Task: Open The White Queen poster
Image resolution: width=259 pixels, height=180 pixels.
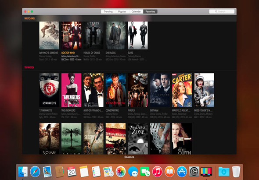Action: coord(182,139)
